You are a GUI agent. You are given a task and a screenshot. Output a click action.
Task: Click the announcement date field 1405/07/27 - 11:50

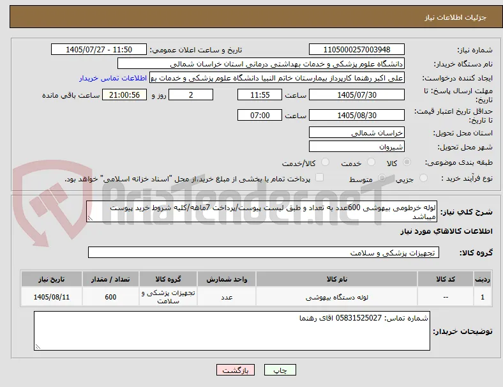click(99, 49)
